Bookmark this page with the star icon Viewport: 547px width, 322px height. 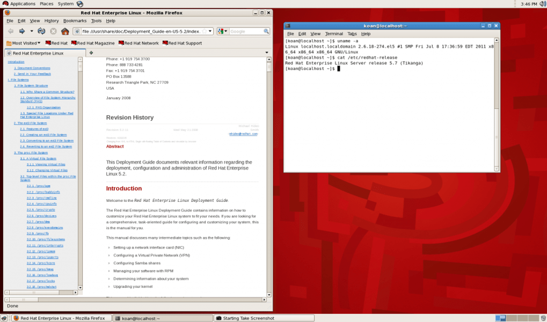pyautogui.click(x=205, y=32)
